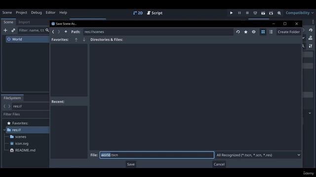Switch to the Script workspace
The image size is (316, 177).
click(155, 13)
